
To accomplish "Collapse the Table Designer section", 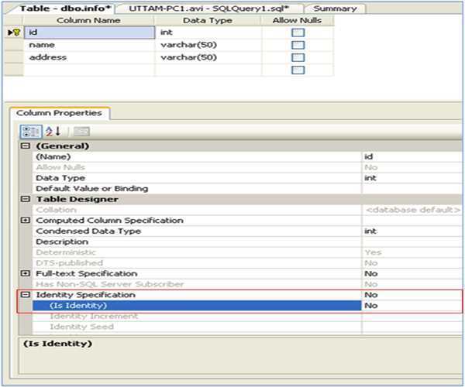I will coord(25,199).
